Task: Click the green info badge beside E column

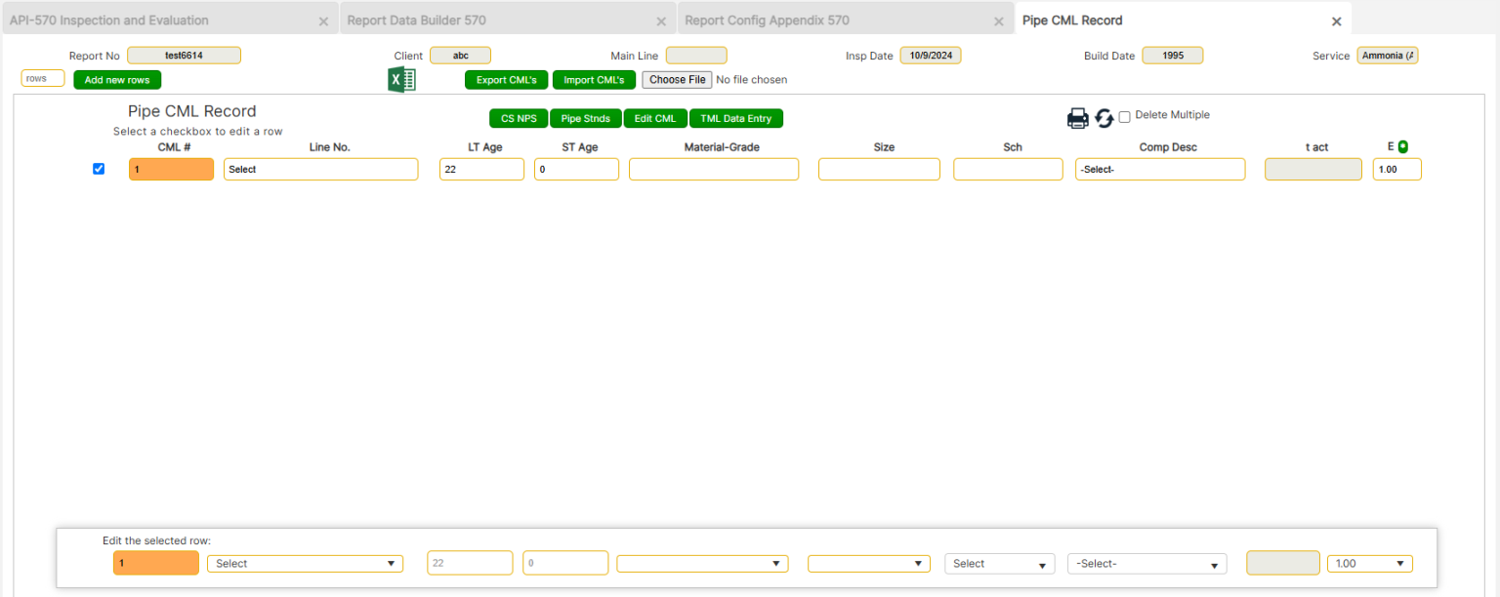Action: pos(1404,146)
